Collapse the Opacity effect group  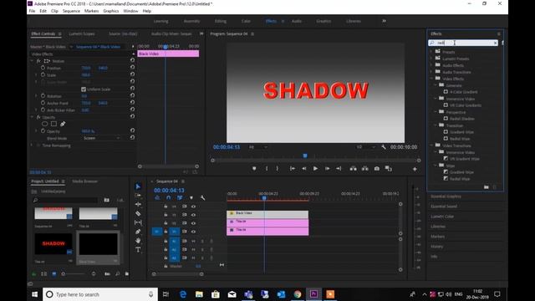[x=32, y=117]
